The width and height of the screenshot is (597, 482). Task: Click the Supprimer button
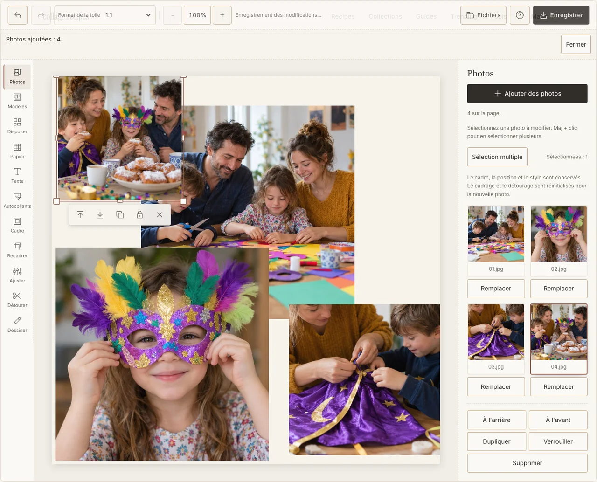(528, 463)
